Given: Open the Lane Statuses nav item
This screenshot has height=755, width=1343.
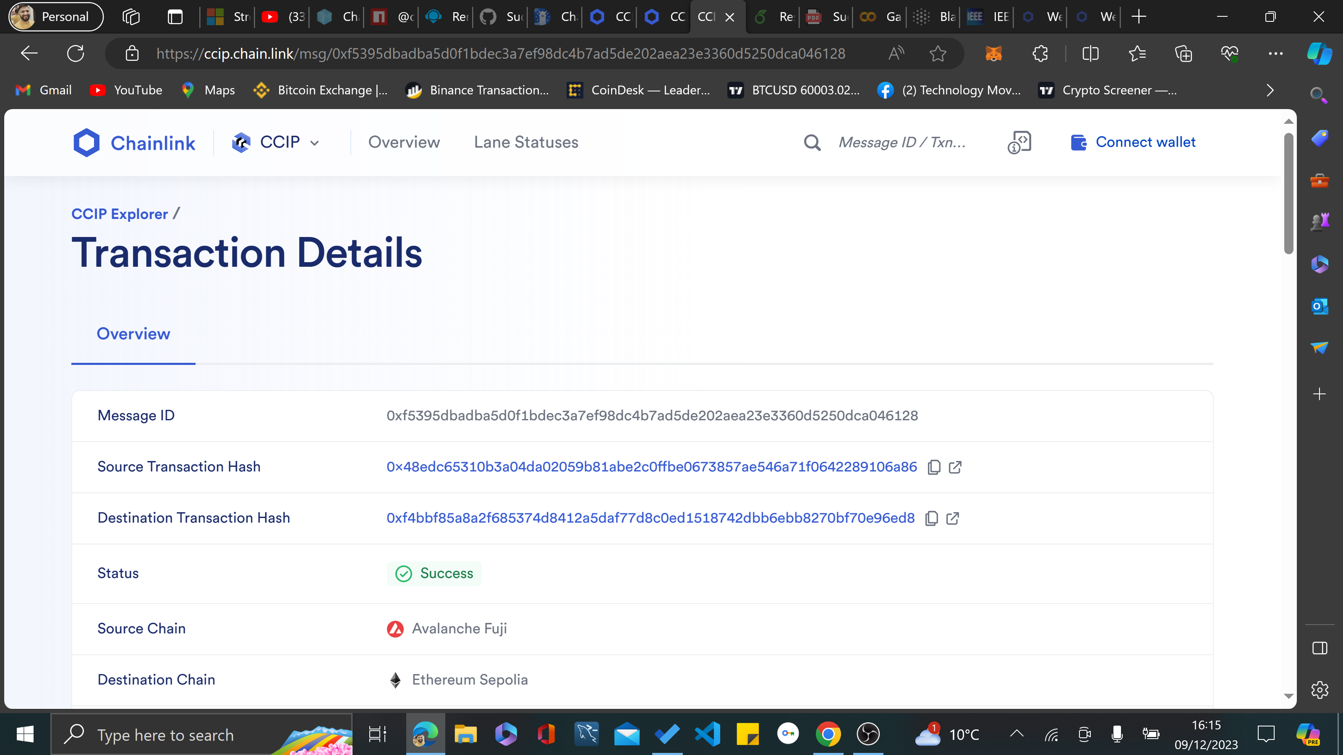Looking at the screenshot, I should coord(526,142).
